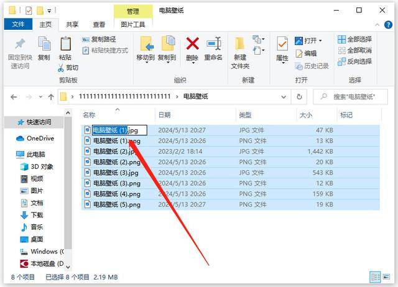398x287 pixels.
Task: Click the Back navigation arrow
Action: tap(14, 97)
